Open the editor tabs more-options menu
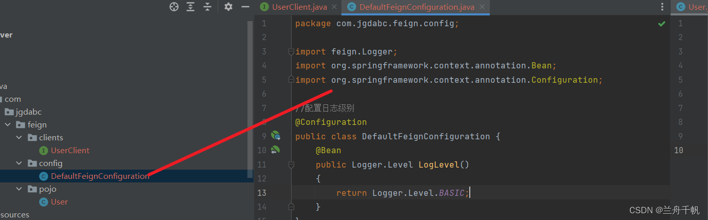Screen dimensions: 708x220 (x=662, y=7)
